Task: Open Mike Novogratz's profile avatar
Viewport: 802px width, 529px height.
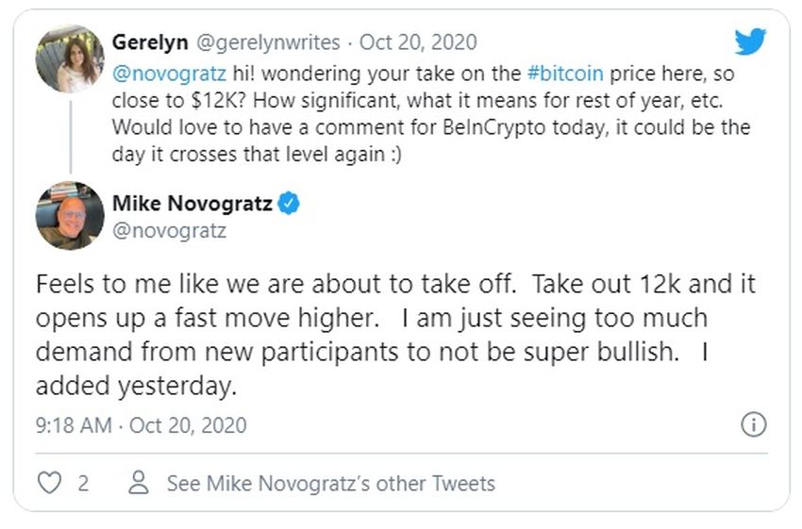Action: 70,216
